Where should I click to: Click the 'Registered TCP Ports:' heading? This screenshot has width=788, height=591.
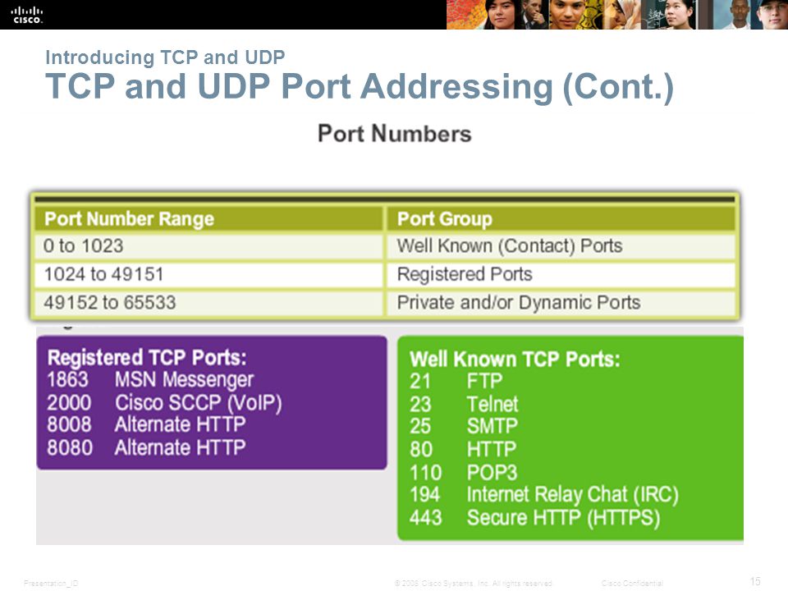[147, 358]
